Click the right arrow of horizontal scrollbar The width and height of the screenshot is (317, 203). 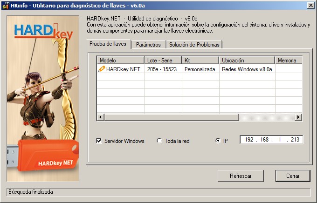coord(298,117)
